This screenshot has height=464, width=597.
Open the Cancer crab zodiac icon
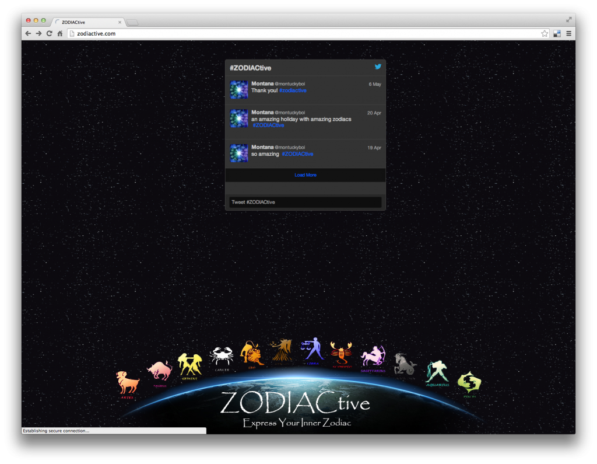click(x=222, y=355)
